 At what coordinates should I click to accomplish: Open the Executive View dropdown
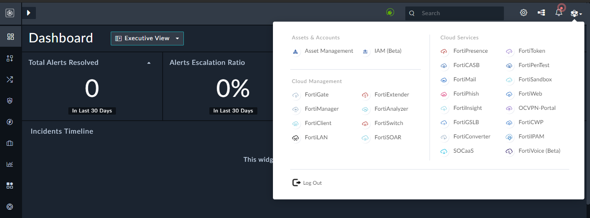147,38
